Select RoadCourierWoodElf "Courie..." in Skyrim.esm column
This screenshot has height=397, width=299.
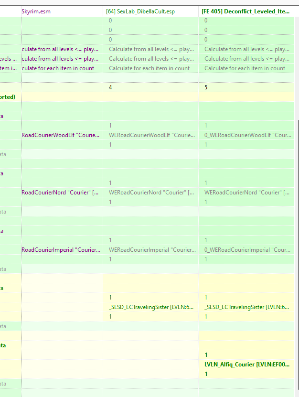62,135
